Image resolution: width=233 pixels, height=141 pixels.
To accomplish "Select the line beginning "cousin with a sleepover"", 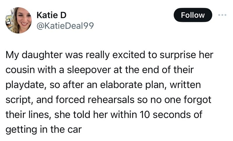I will tap(100, 70).
